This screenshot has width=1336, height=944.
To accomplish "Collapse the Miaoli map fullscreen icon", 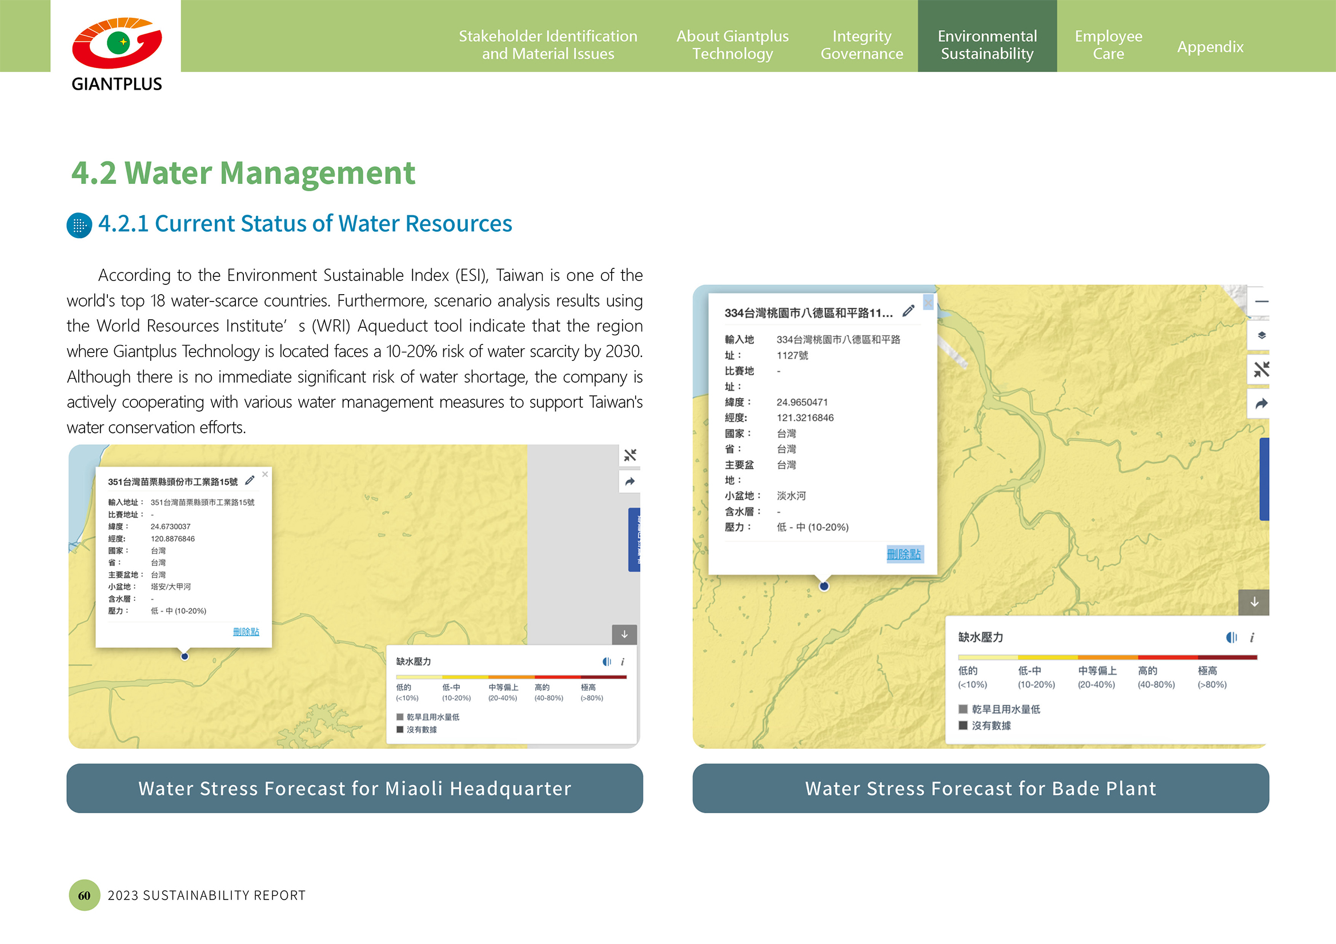I will 629,455.
